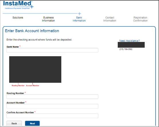159x127 pixels.
Task: Click the phone number (215) 789-3682
Action: (126, 49)
